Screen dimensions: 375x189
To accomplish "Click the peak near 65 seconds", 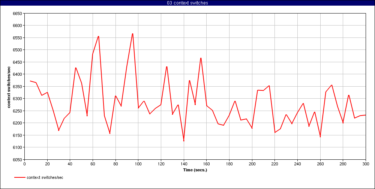I will 99,36.
